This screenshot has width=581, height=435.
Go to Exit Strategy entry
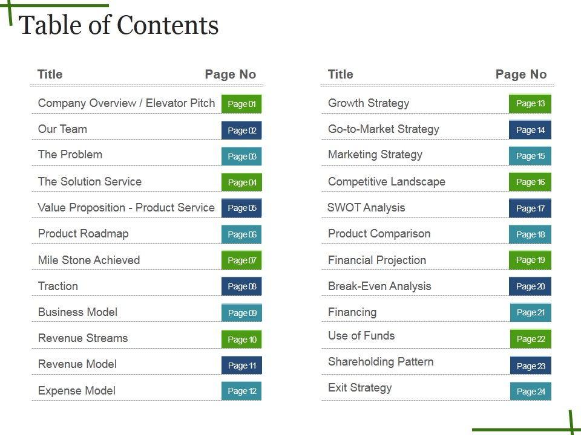(360, 388)
